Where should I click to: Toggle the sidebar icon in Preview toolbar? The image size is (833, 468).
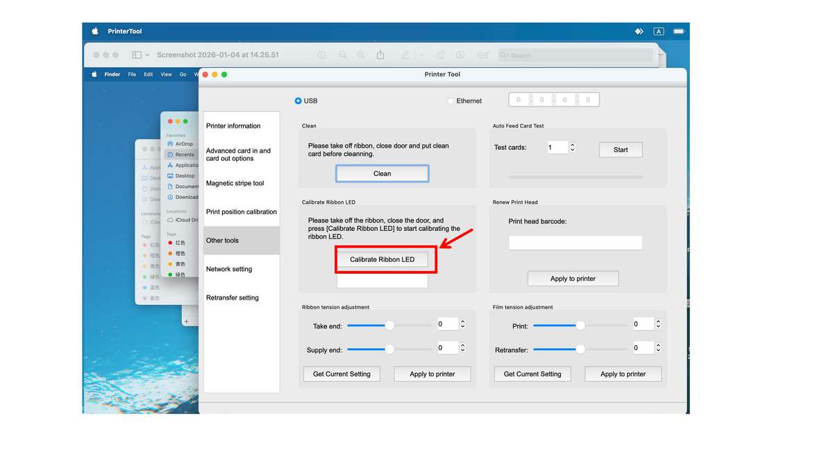[x=137, y=55]
